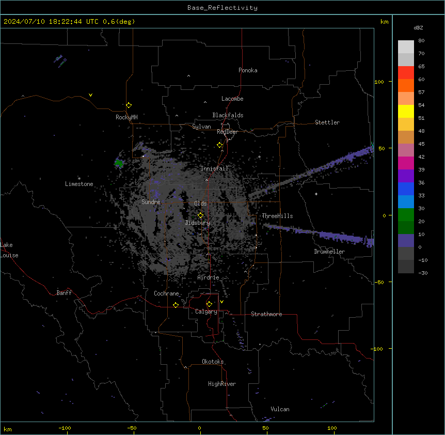Select the RedDeer label
The height and width of the screenshot is (435, 445).
click(227, 132)
